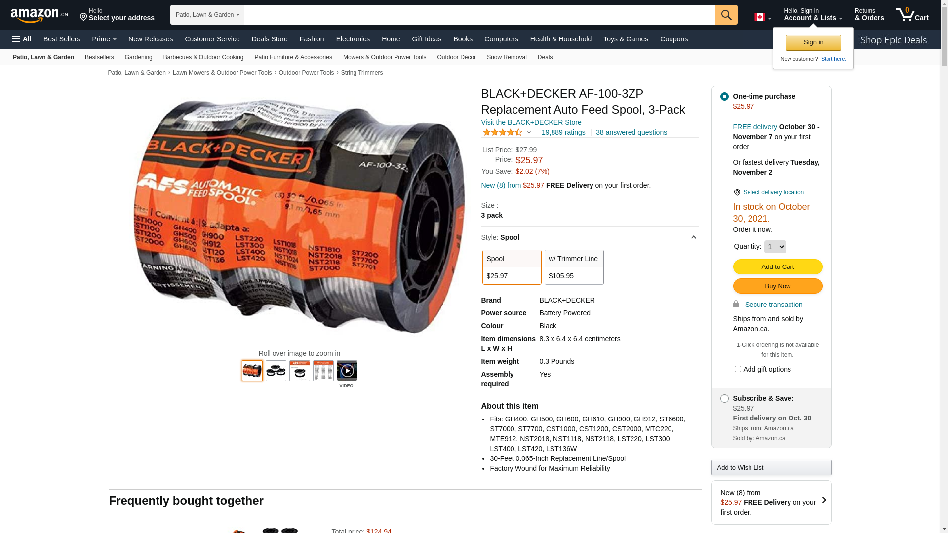This screenshot has height=533, width=948.
Task: Click the Add to Cart button
Action: [778, 267]
